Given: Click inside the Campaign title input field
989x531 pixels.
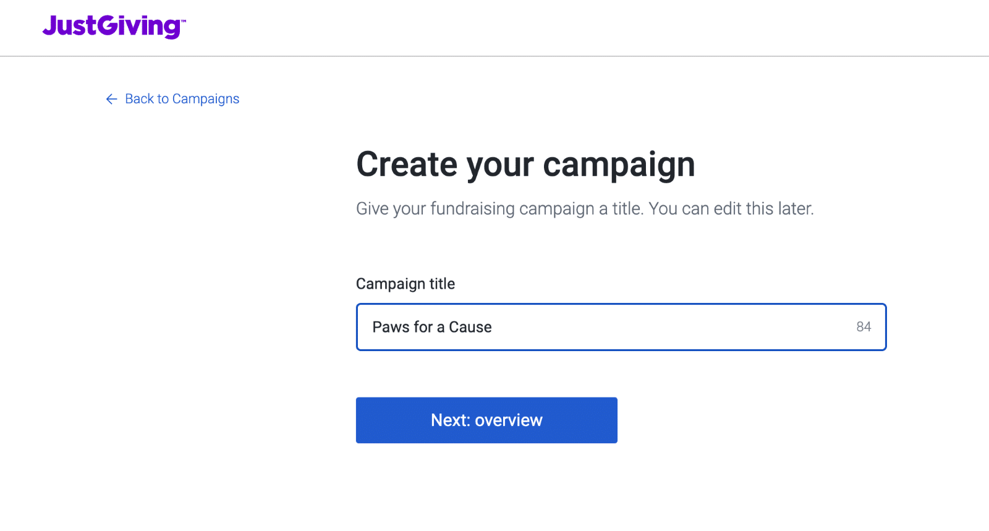Looking at the screenshot, I should pos(621,327).
